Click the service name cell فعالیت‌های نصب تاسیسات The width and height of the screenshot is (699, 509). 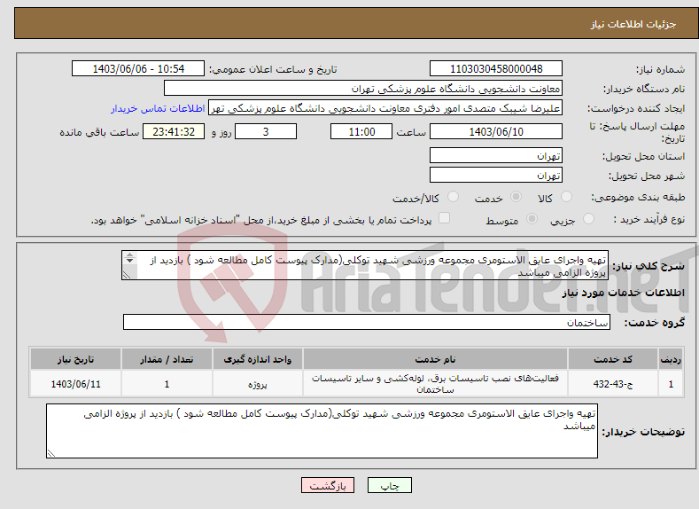coord(435,384)
